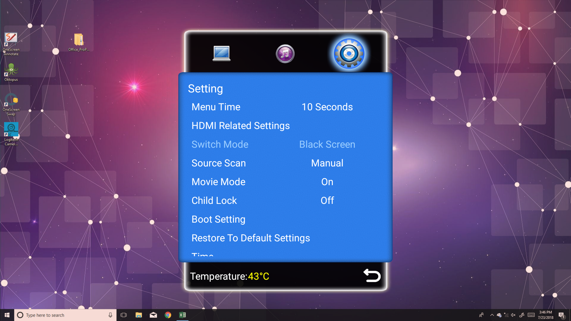Screen dimensions: 571x321
Task: Select the Switch Mode menu row
Action: (x=220, y=144)
